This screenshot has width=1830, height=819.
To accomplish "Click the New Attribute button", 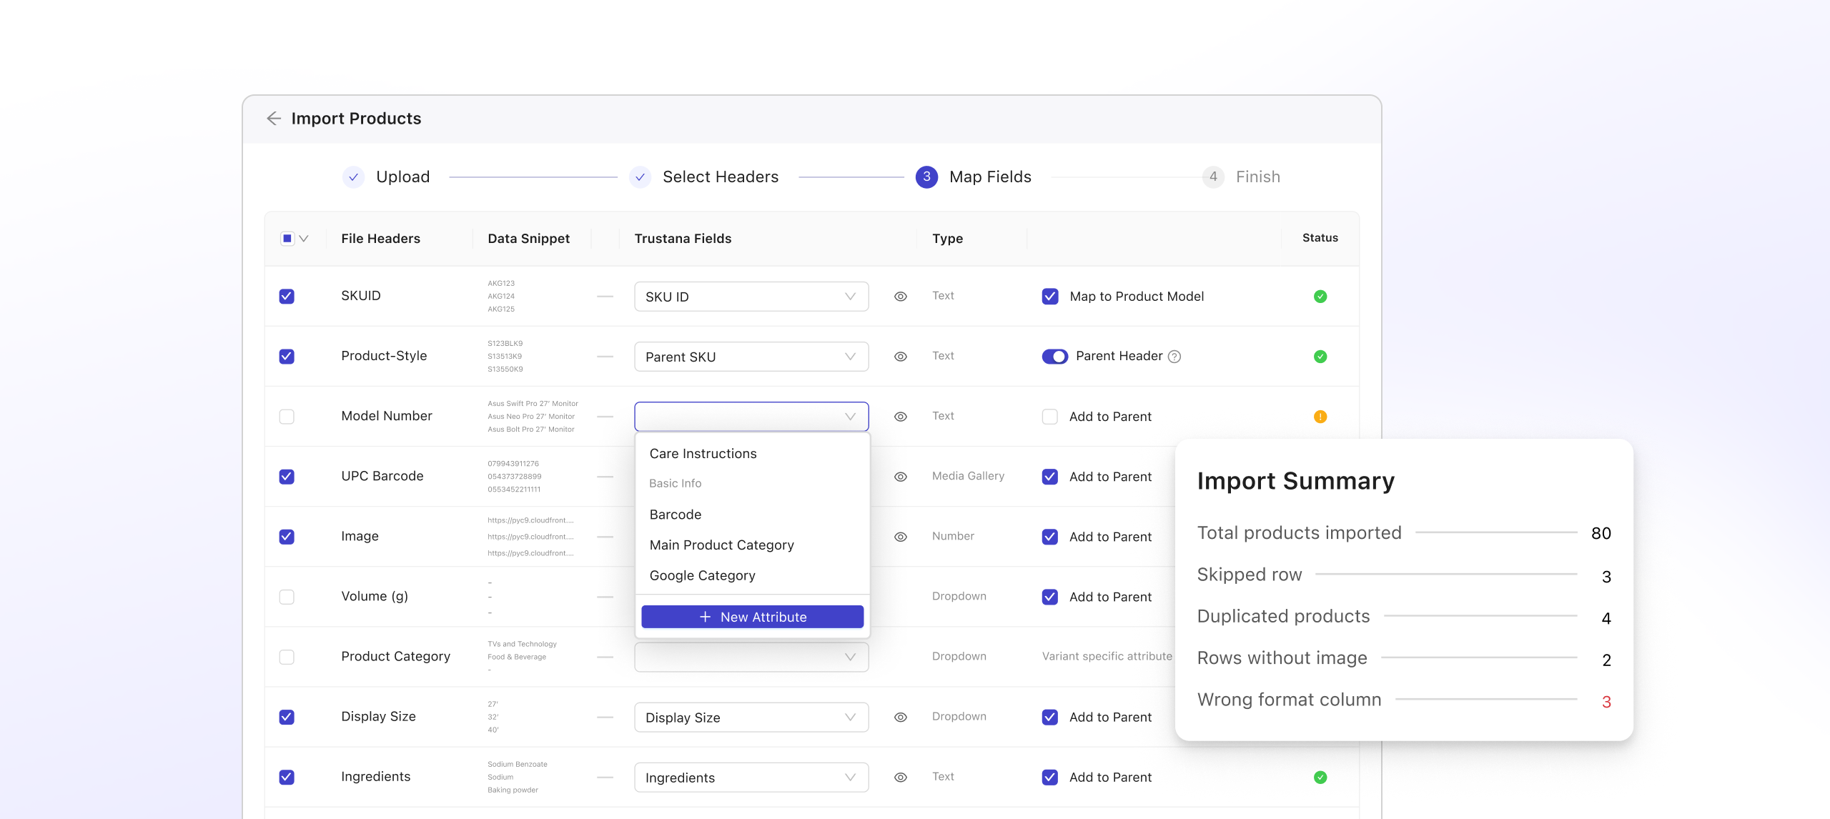I will [x=751, y=616].
